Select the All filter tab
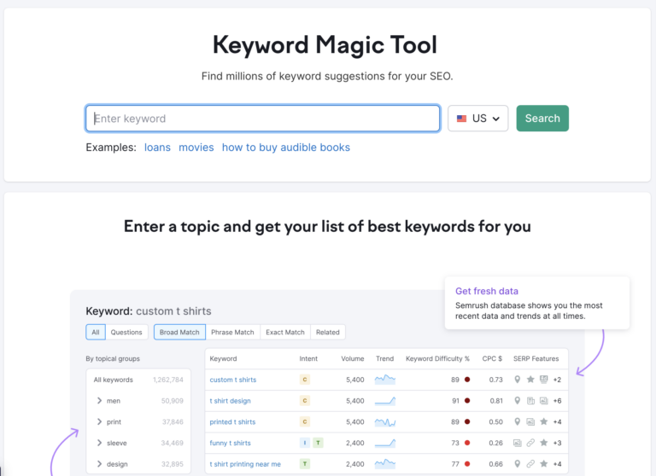This screenshot has width=656, height=476. 96,332
